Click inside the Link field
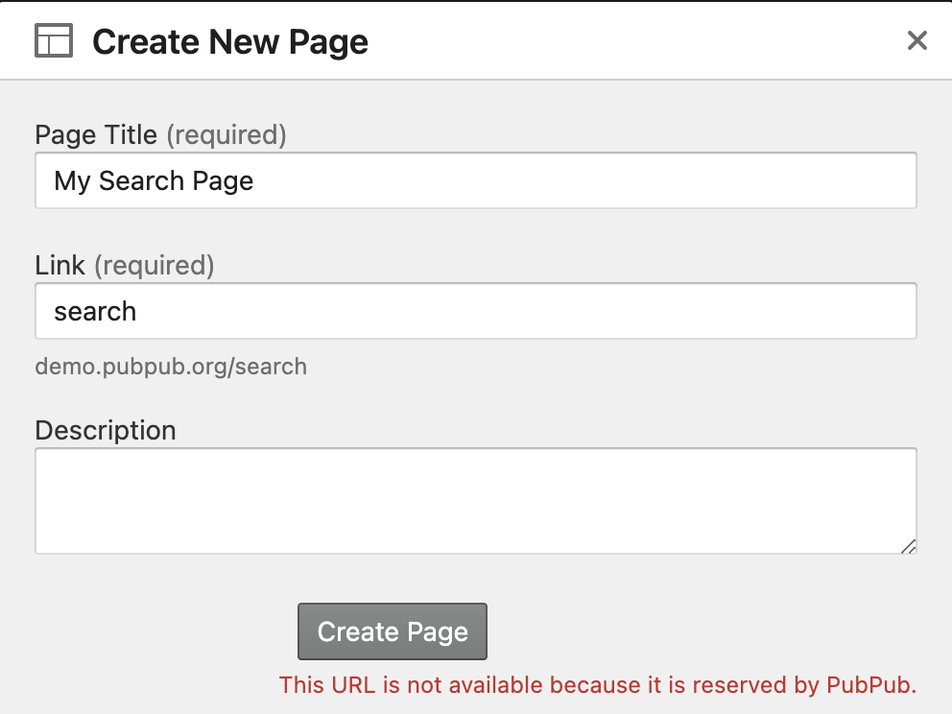952x714 pixels. click(476, 311)
